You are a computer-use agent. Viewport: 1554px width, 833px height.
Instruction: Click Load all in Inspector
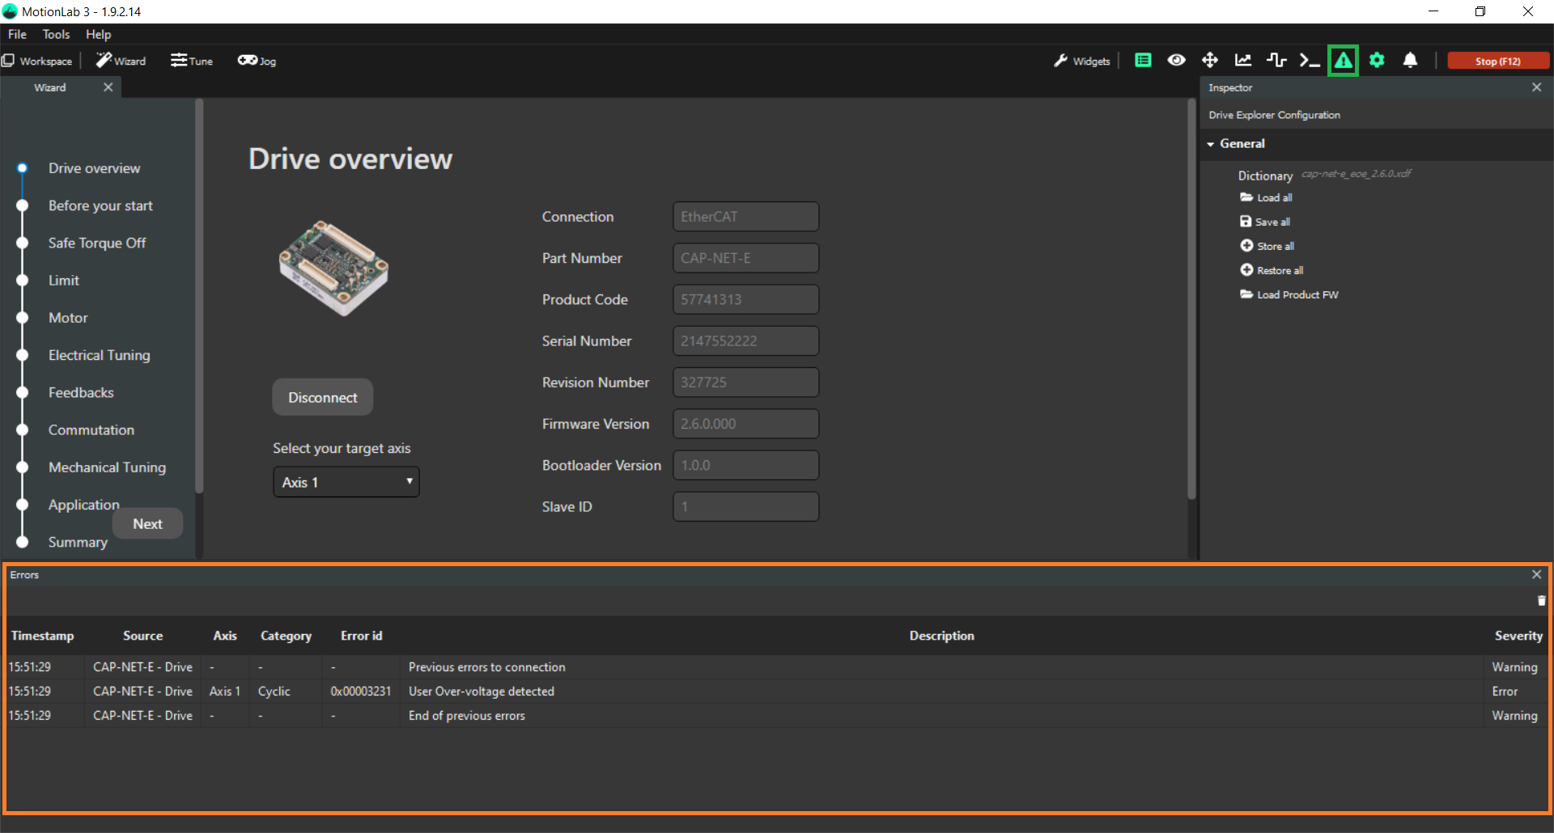point(1267,197)
